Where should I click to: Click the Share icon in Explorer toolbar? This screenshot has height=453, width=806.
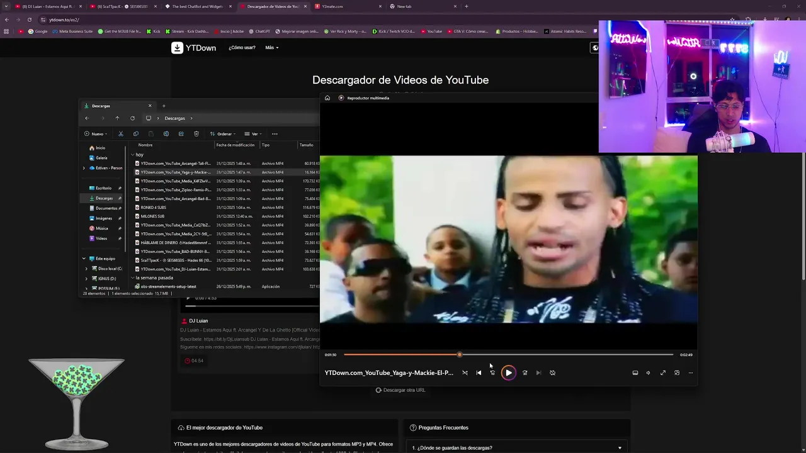tap(181, 133)
